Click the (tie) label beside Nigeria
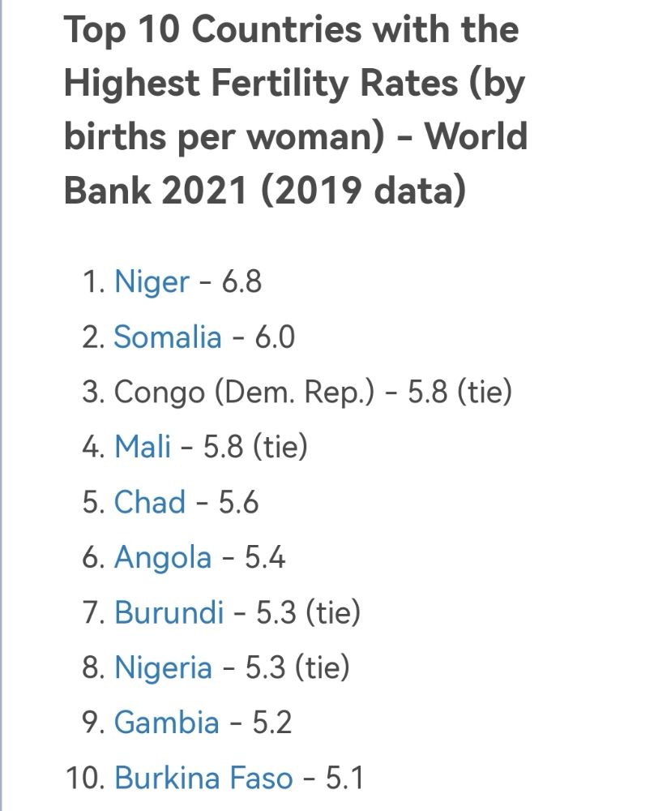This screenshot has height=811, width=671. (x=322, y=667)
